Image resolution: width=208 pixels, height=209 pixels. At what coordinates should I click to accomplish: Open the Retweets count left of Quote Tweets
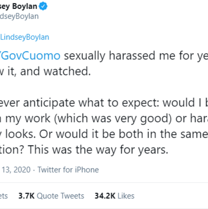(3, 196)
